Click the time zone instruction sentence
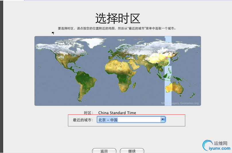 pyautogui.click(x=117, y=28)
